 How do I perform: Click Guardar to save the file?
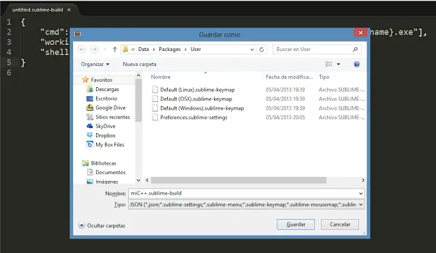tap(296, 224)
